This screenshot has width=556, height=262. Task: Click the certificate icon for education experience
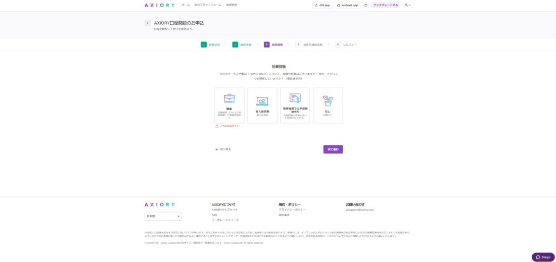coord(295,98)
